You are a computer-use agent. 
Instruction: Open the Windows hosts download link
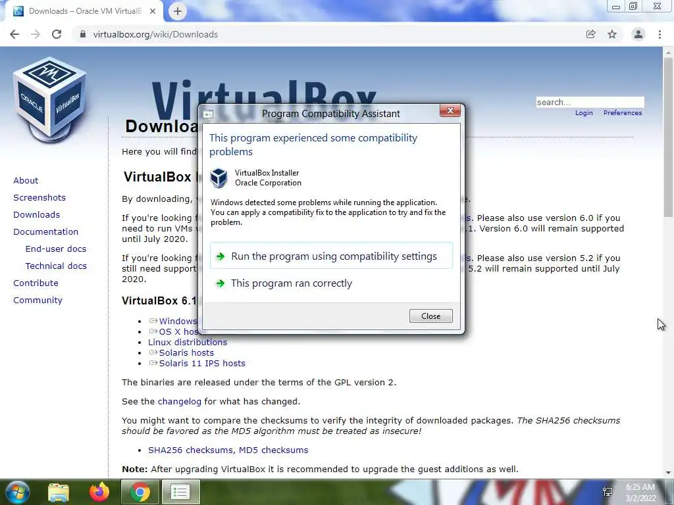(178, 321)
